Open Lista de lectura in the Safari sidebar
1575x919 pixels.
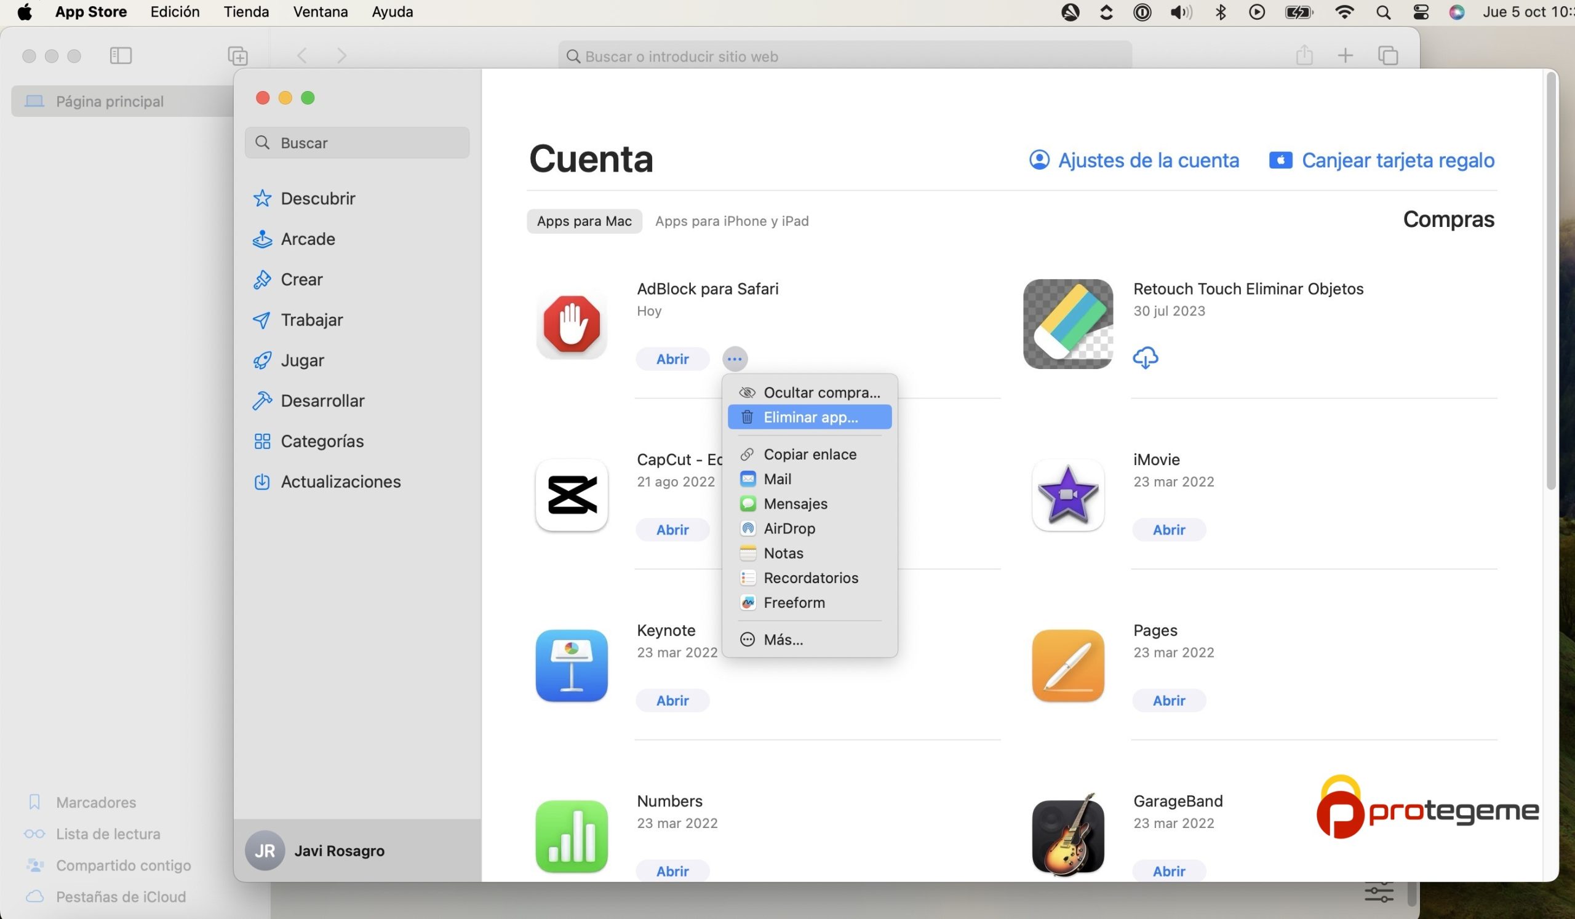pos(92,834)
